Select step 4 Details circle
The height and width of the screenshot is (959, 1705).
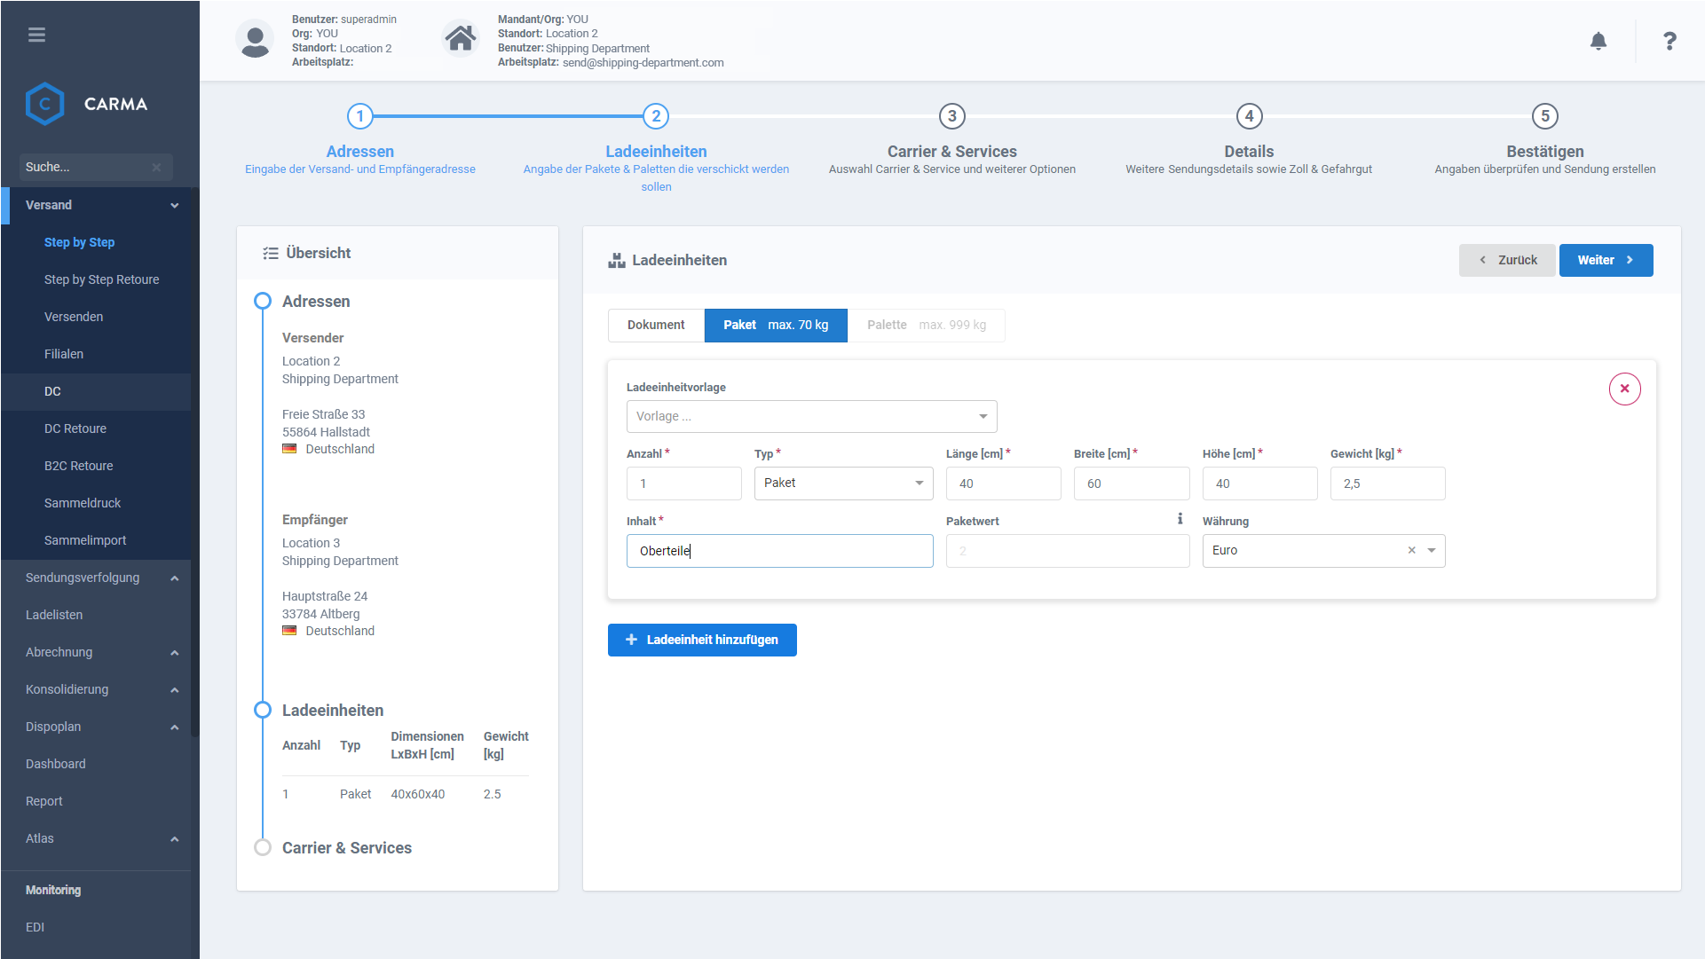click(1248, 116)
